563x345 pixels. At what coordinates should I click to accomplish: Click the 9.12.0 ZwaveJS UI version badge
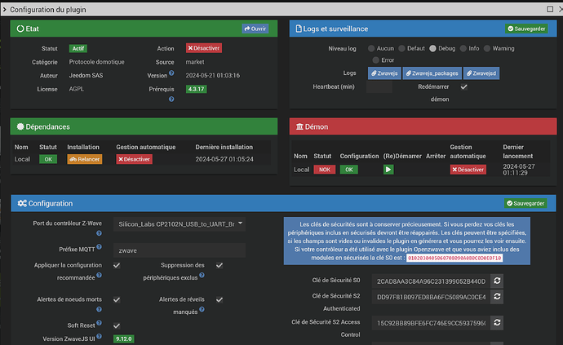124,339
